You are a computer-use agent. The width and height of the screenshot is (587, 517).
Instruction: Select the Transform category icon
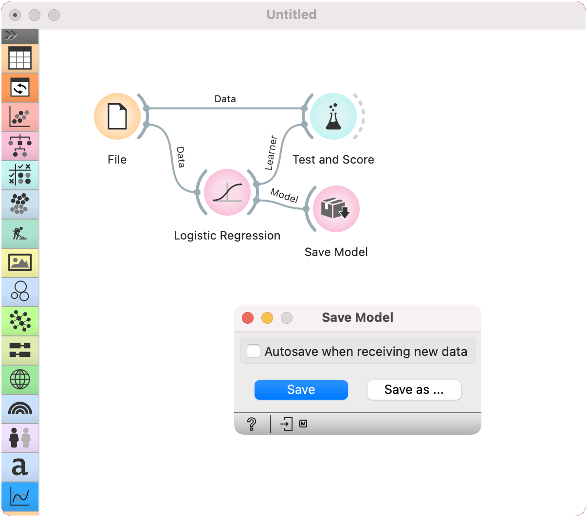pos(19,88)
